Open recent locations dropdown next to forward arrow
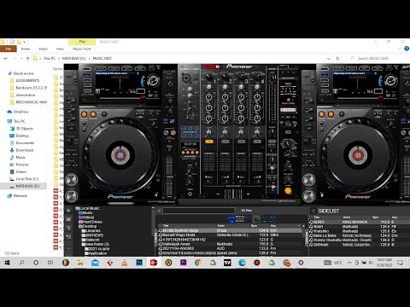Screen dimensions: 410x307 21,58
